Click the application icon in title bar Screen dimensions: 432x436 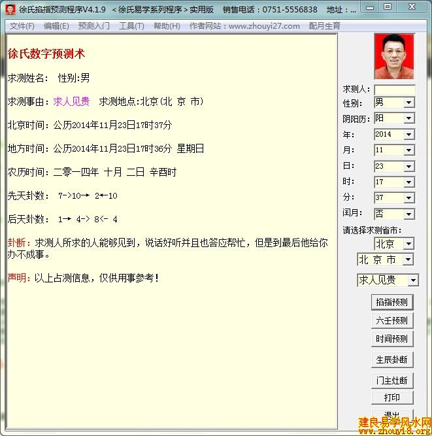pos(10,9)
